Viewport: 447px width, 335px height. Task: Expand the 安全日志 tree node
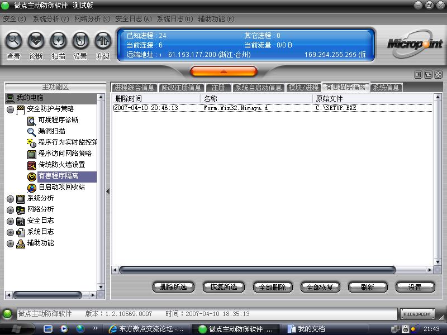pos(10,221)
